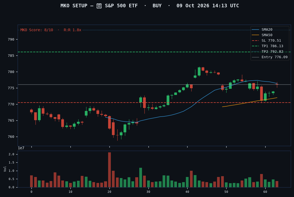This screenshot has height=197, width=294.
Task: Click the x-axis tick label 60
Action: click(x=265, y=192)
